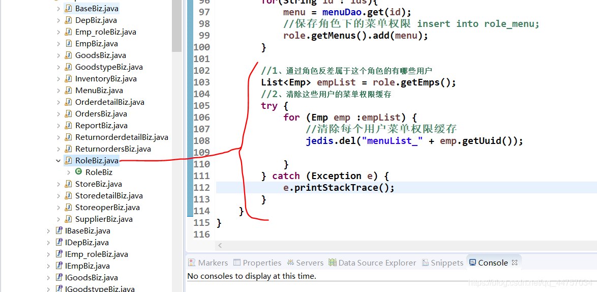Expand the MenuBiz.java node
The width and height of the screenshot is (597, 292).
pyautogui.click(x=58, y=91)
